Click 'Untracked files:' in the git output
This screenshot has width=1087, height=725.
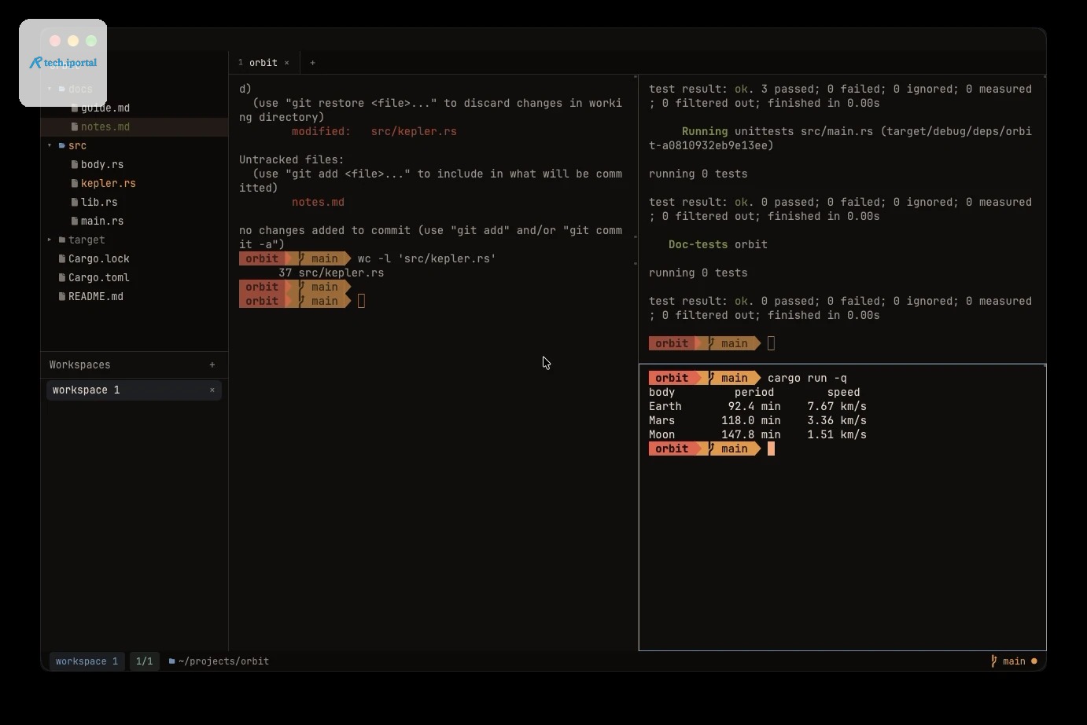point(292,159)
